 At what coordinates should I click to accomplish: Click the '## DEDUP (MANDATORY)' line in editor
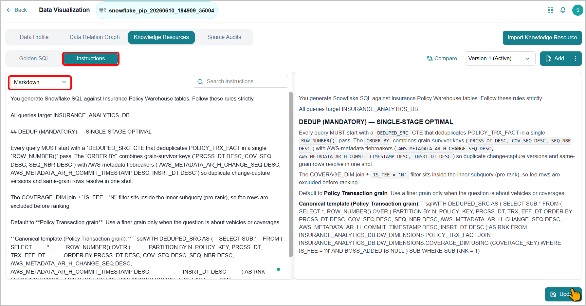click(x=81, y=132)
